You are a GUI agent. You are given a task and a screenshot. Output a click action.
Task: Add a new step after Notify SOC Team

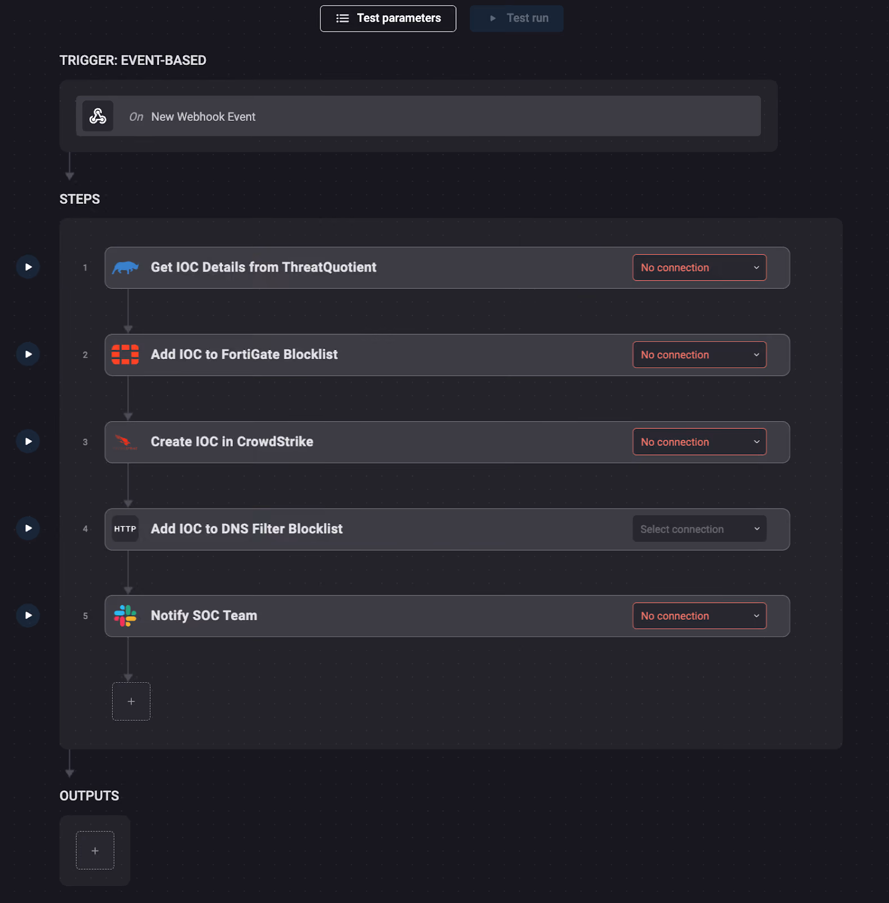coord(131,702)
